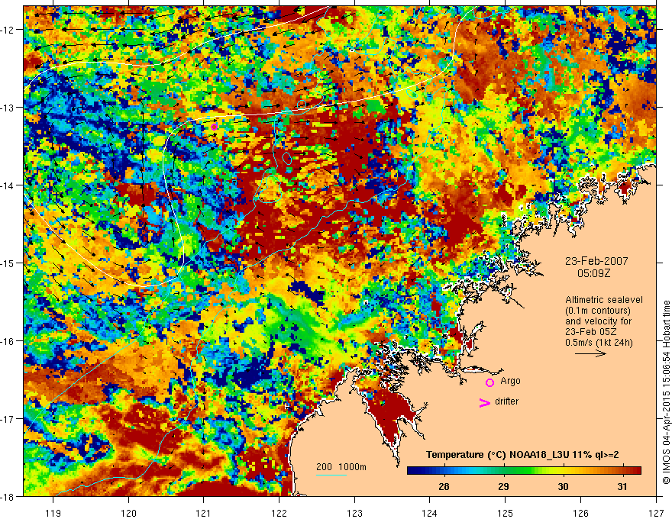Screen dimensions: 672x519
Task: Click longitude axis label 119
Action: pos(53,513)
